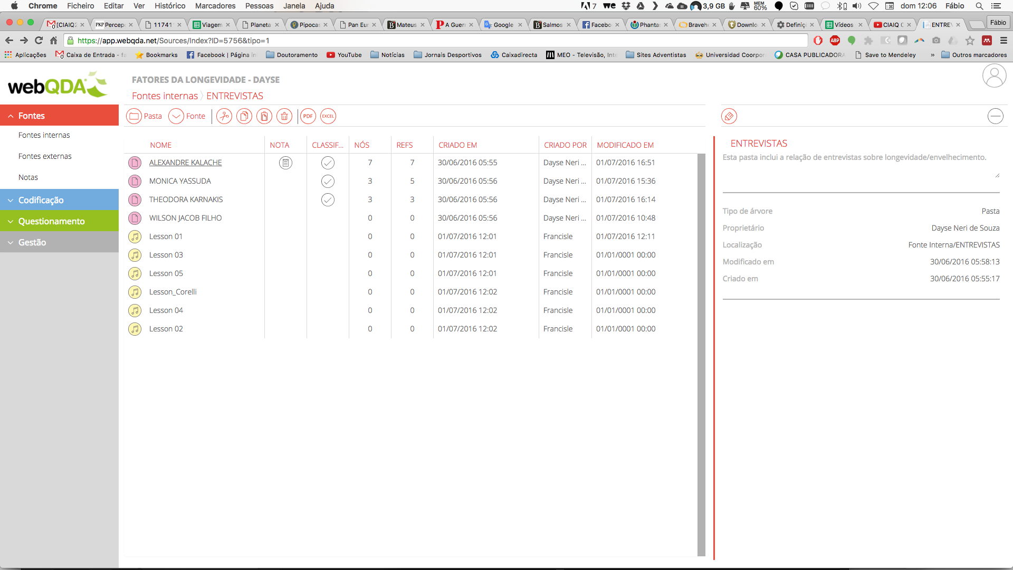This screenshot has width=1013, height=570.
Task: Expand the Codificação sidebar section
Action: [x=59, y=200]
